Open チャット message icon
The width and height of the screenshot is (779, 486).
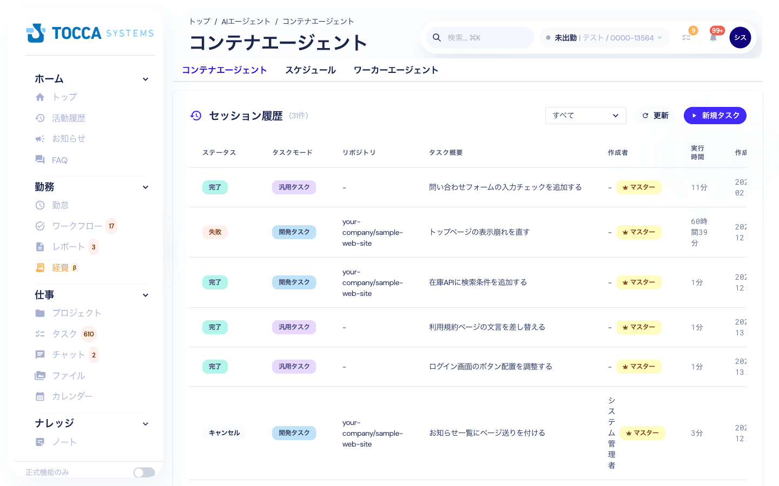(40, 355)
